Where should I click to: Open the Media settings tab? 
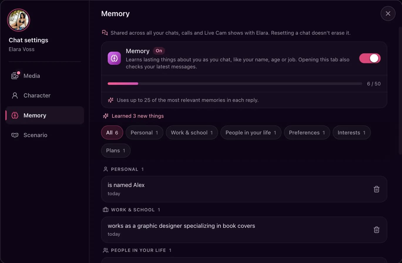point(45,76)
